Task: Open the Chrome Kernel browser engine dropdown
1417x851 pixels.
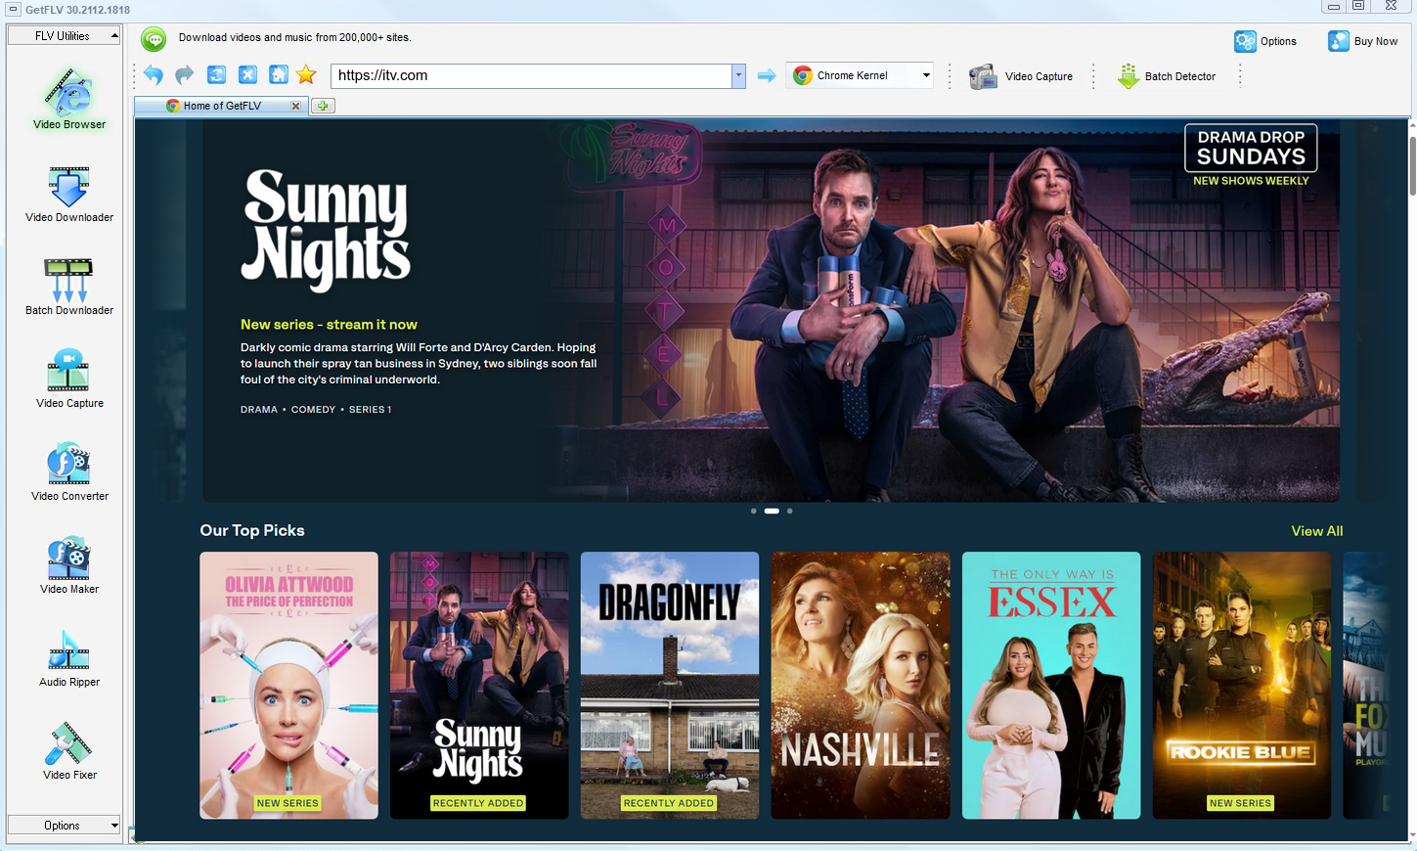Action: tap(860, 75)
